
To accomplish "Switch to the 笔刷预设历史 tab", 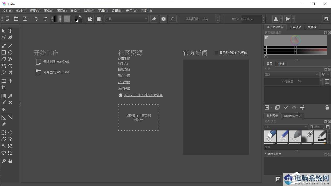I will tap(293, 116).
